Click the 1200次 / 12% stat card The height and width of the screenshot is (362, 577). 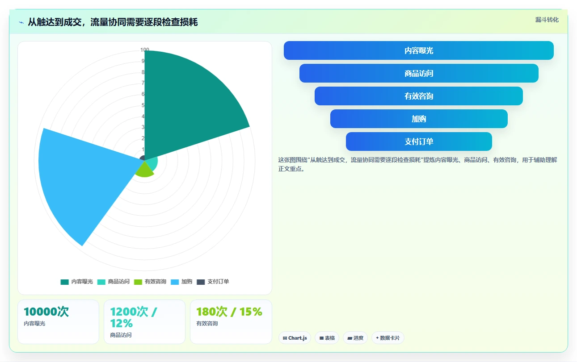coord(144,322)
